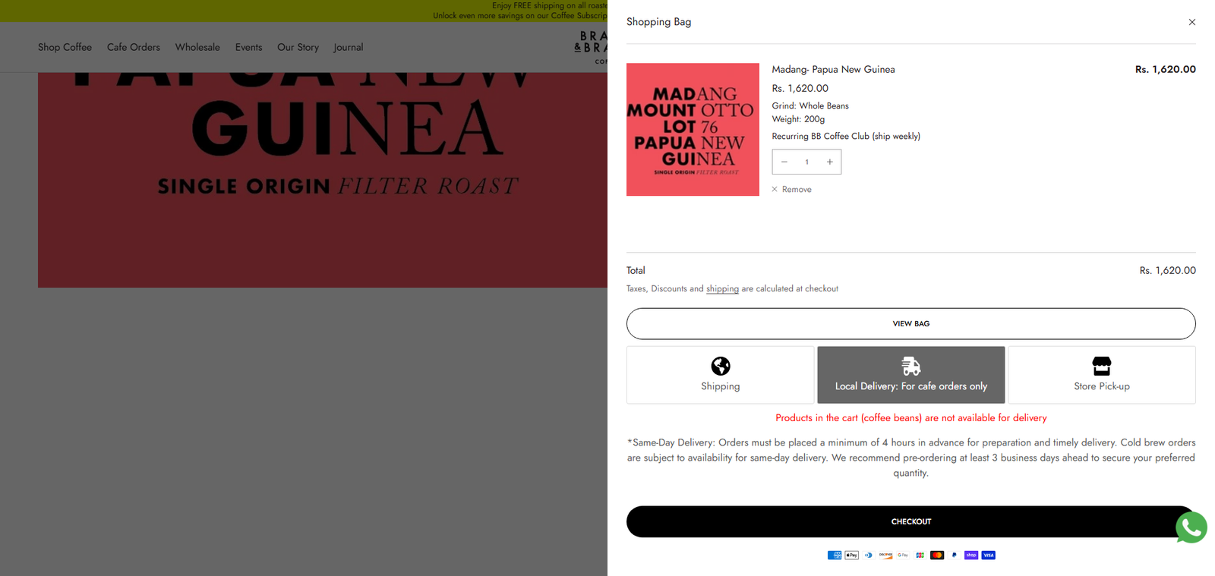Screen dimensions: 1215x576
Task: Open the shipping policy link
Action: 722,288
